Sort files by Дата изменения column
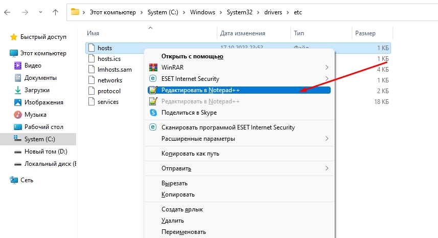Image resolution: width=438 pixels, height=238 pixels. tap(243, 33)
